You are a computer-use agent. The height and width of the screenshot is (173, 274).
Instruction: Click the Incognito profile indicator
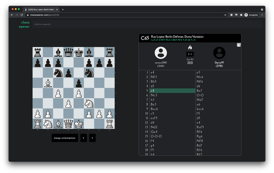pyautogui.click(x=251, y=15)
